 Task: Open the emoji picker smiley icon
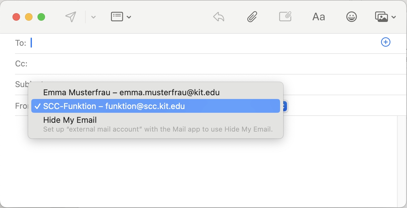[x=352, y=17]
